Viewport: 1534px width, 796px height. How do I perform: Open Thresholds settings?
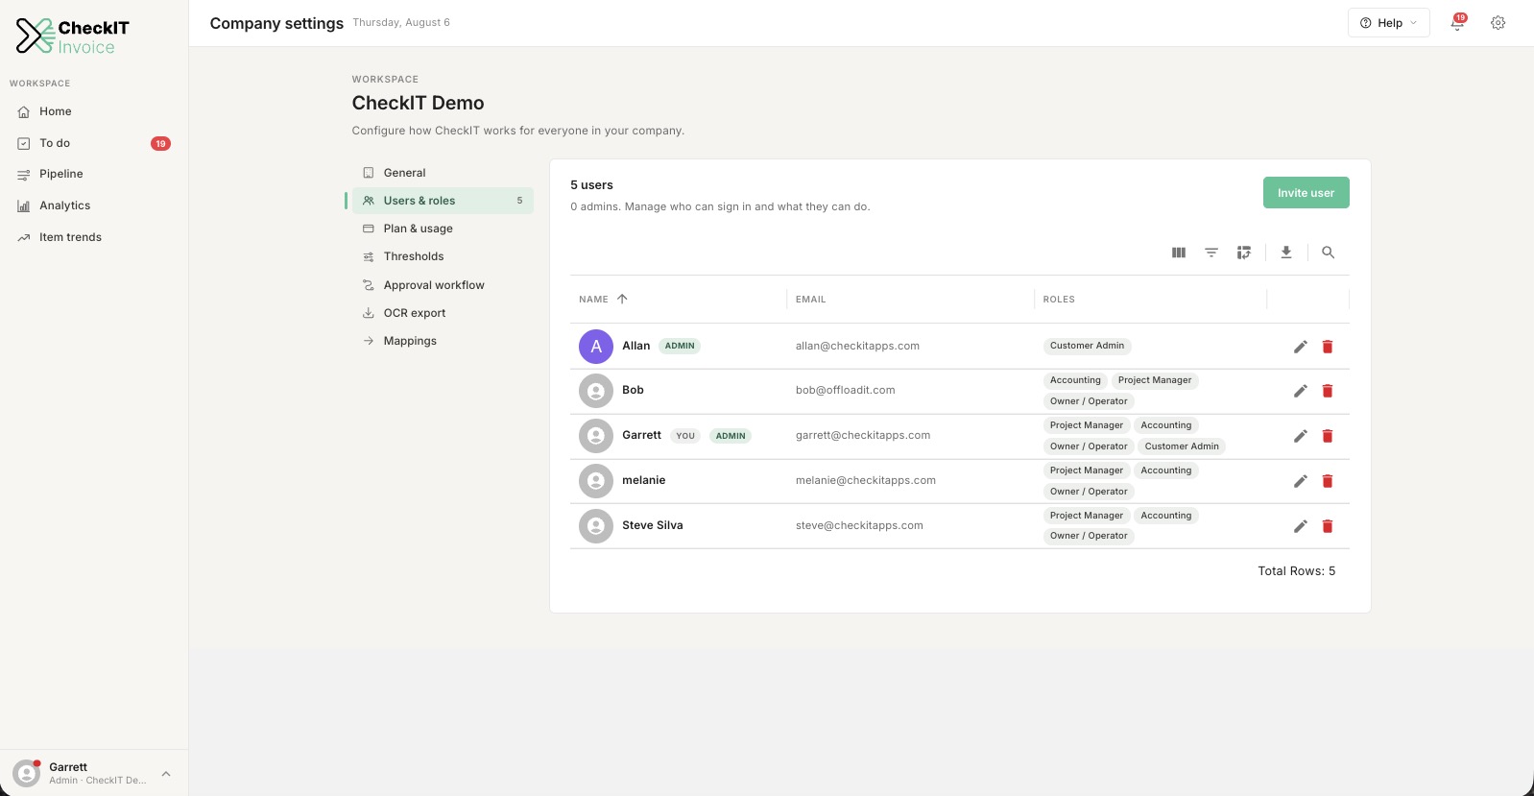(443, 256)
